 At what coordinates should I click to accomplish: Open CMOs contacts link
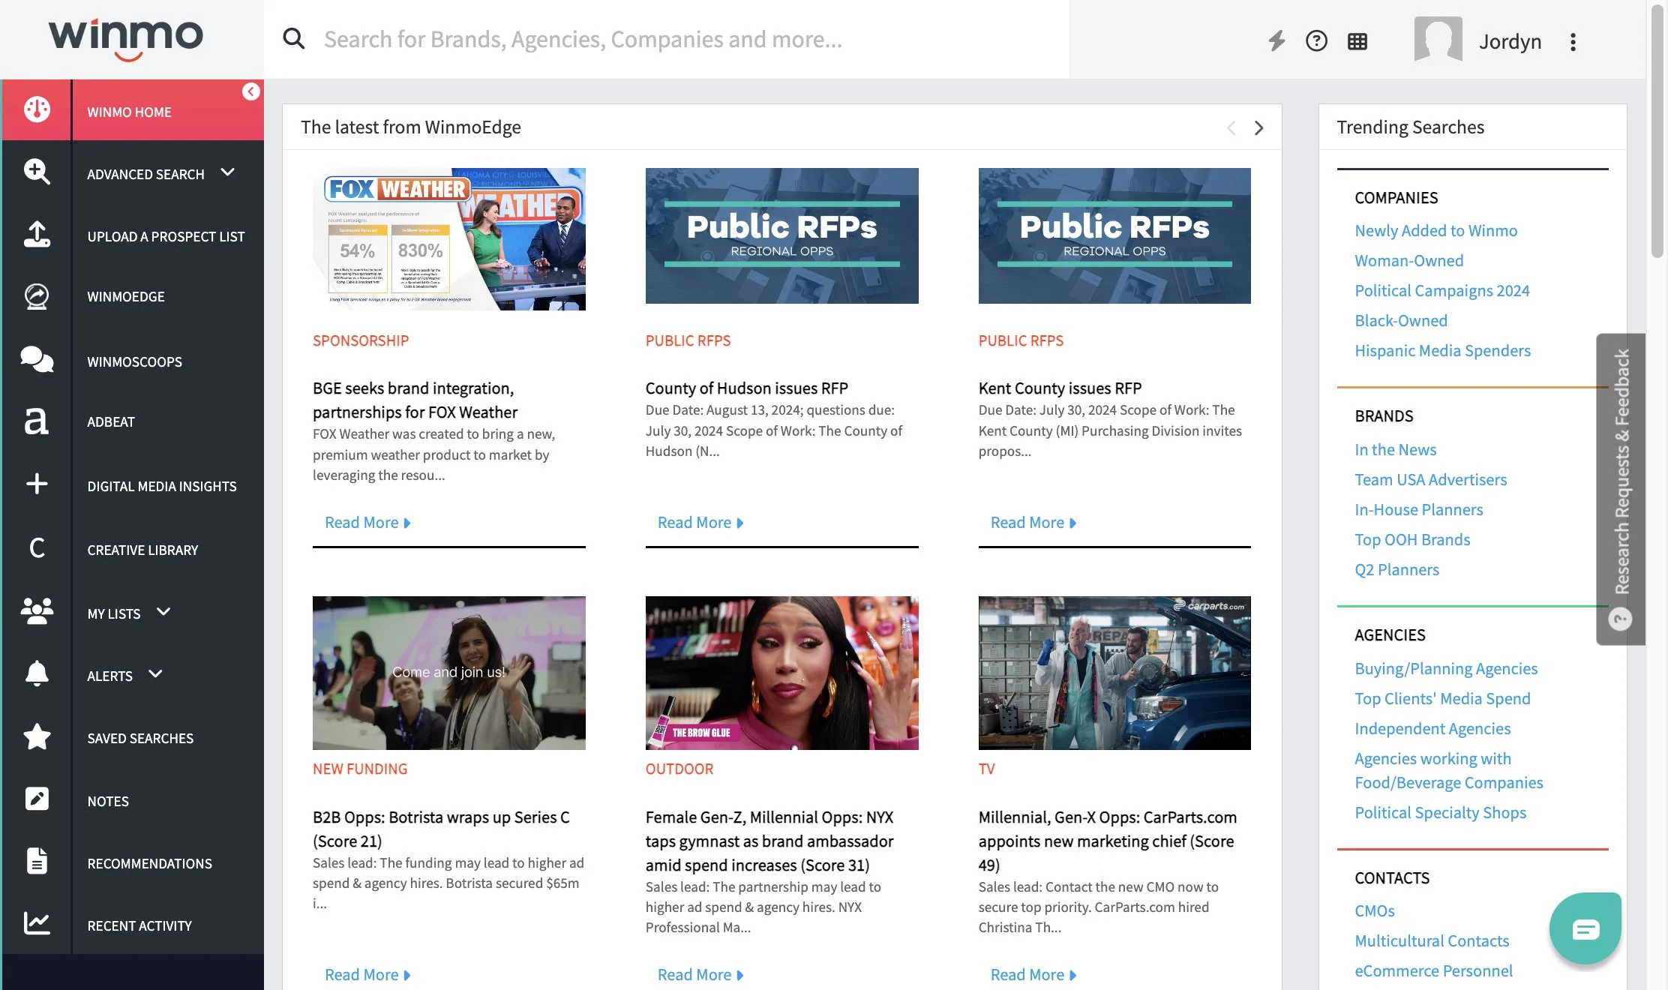pyautogui.click(x=1374, y=911)
